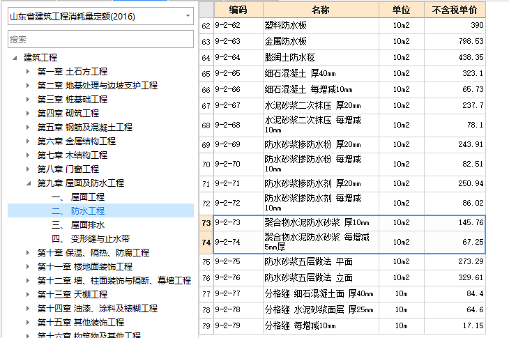Expand 第三章 桩基础工程 arrow

coord(28,100)
